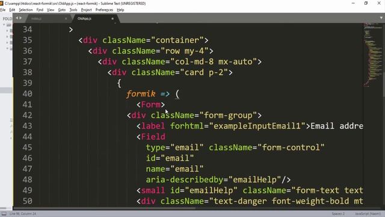The width and height of the screenshot is (385, 217).
Task: Click id="email" on line 46
Action: click(170, 158)
